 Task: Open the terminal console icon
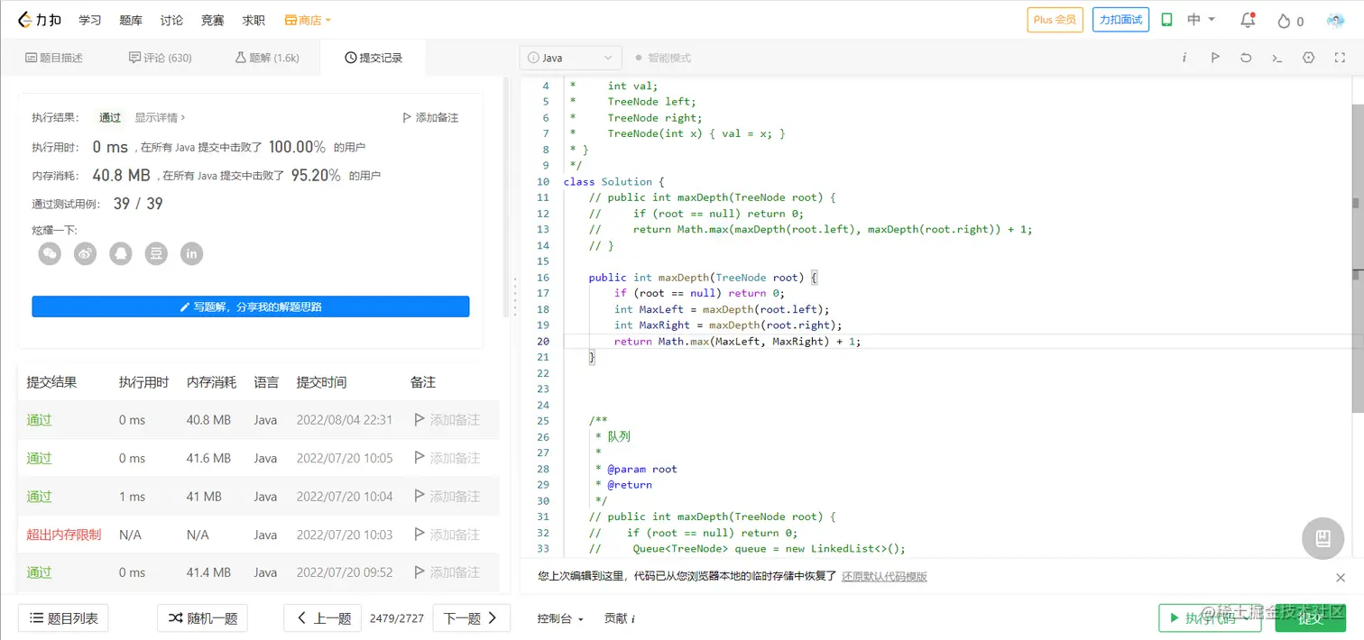1276,58
